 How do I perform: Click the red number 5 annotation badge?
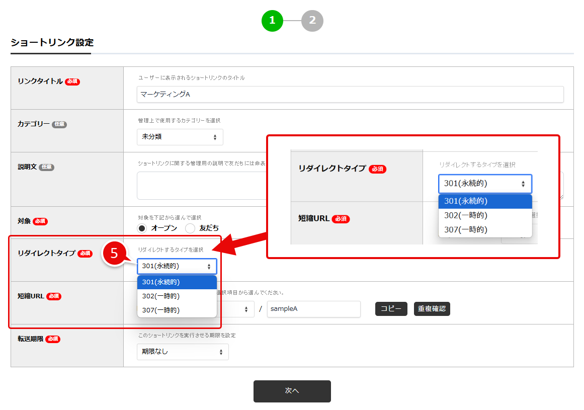114,254
